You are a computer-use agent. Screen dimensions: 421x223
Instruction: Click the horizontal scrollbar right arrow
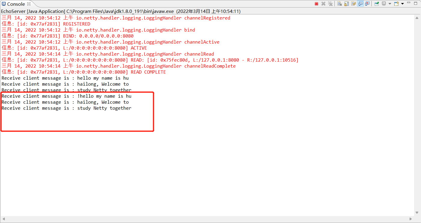tap(411, 219)
